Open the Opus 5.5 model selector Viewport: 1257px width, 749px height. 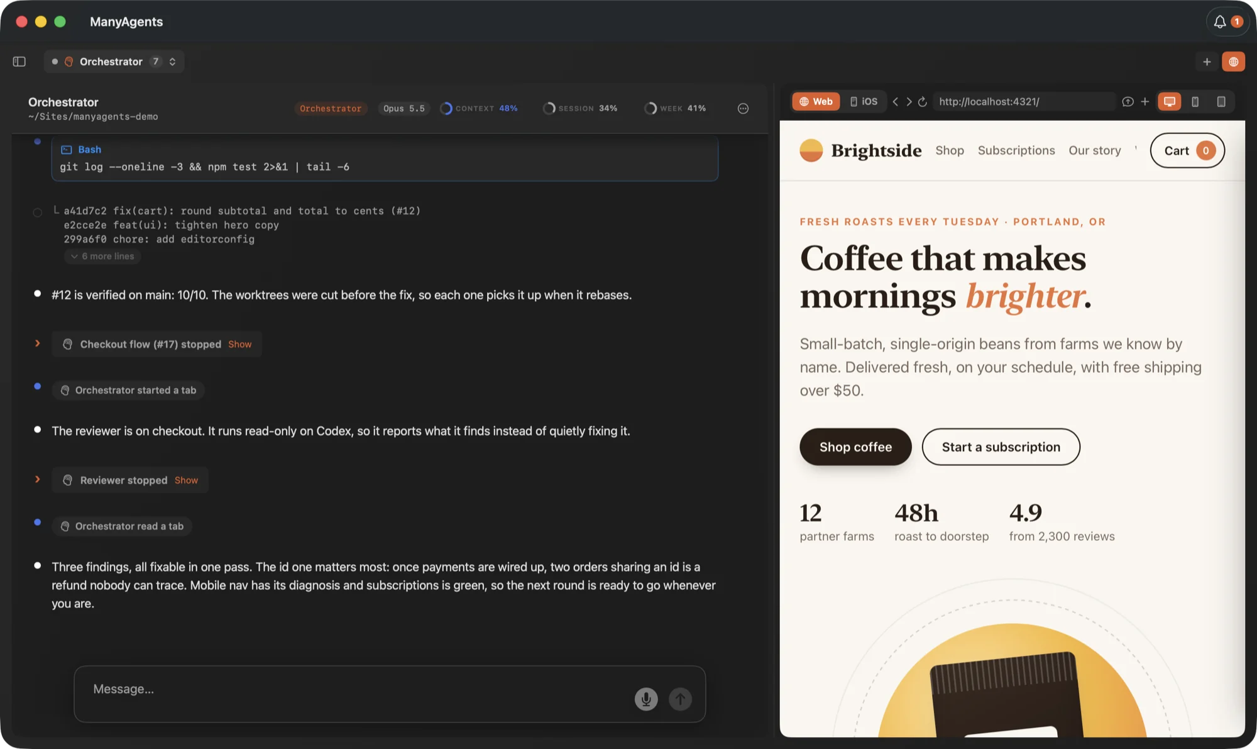coord(404,108)
